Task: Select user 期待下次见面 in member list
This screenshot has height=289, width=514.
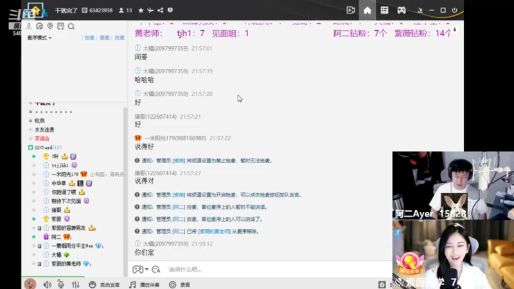Action: point(66,201)
